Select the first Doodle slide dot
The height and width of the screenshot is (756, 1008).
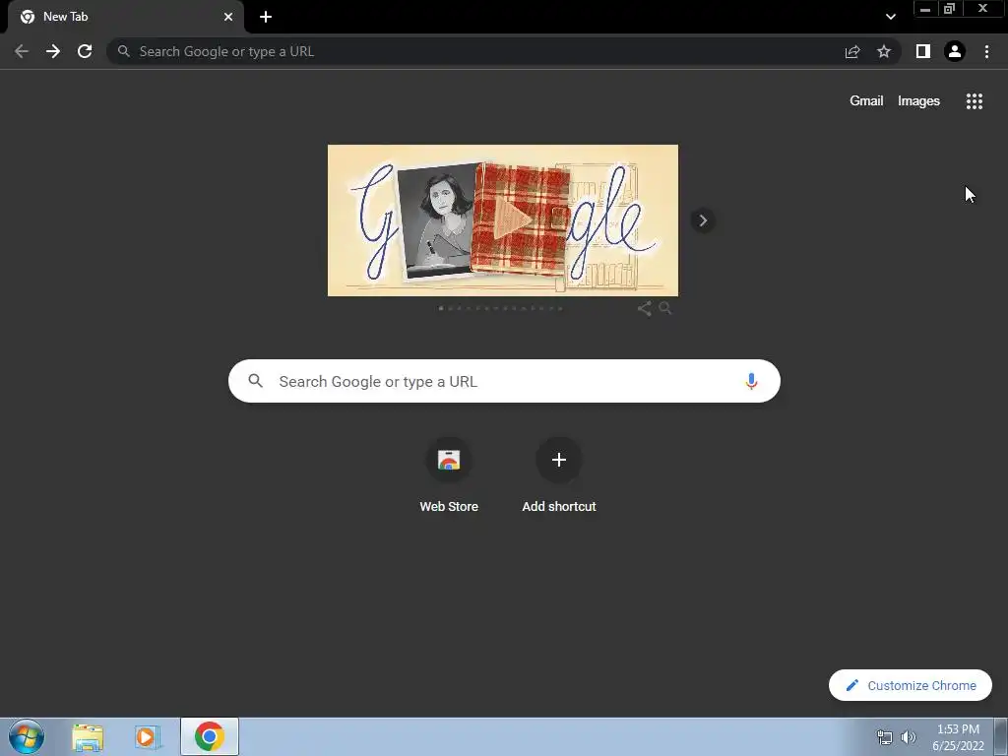pyautogui.click(x=440, y=308)
